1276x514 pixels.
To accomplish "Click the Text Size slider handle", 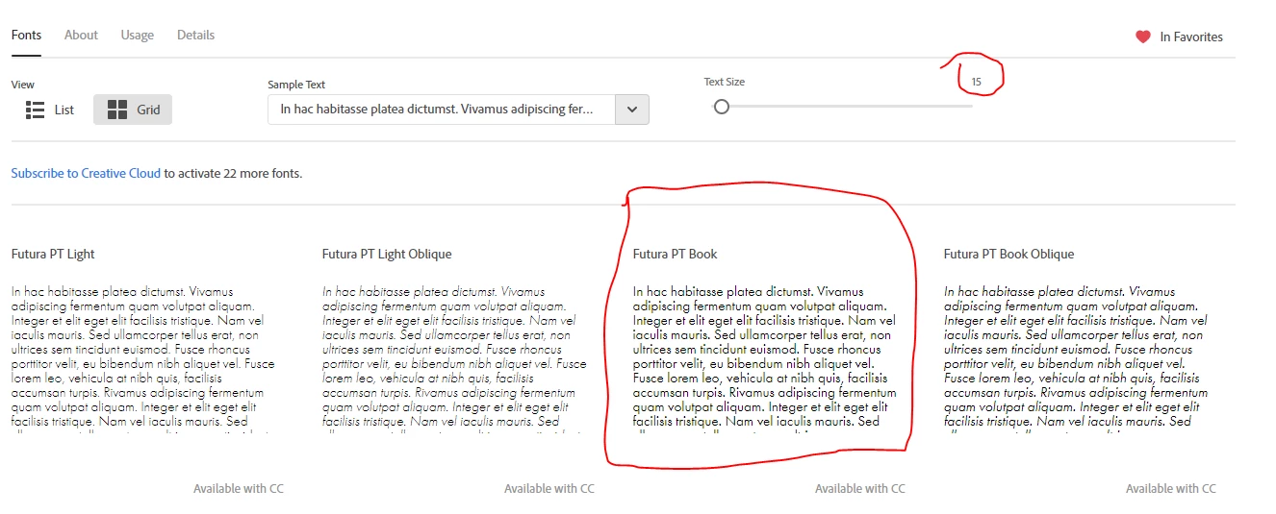I will click(721, 107).
